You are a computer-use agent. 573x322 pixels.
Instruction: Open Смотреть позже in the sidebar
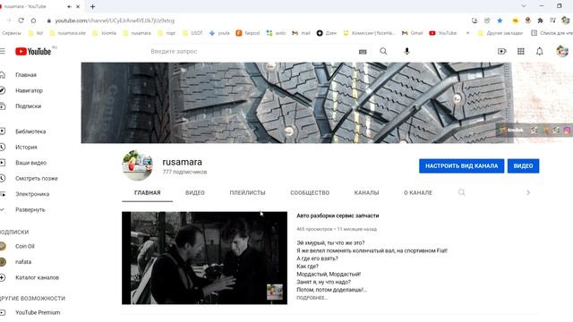[36, 179]
